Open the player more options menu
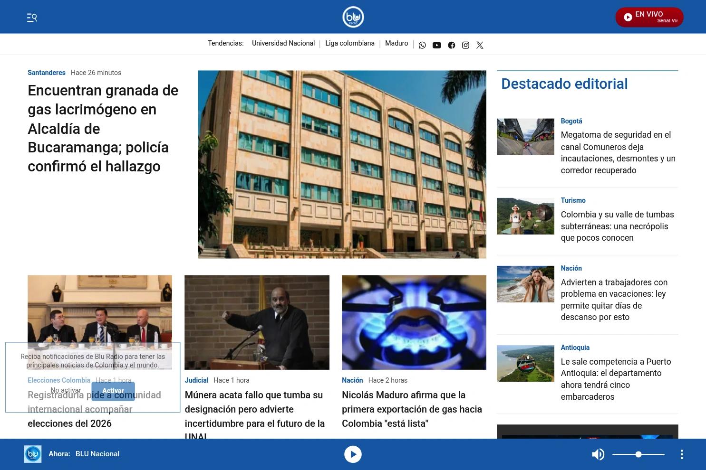The image size is (706, 470). 682,454
